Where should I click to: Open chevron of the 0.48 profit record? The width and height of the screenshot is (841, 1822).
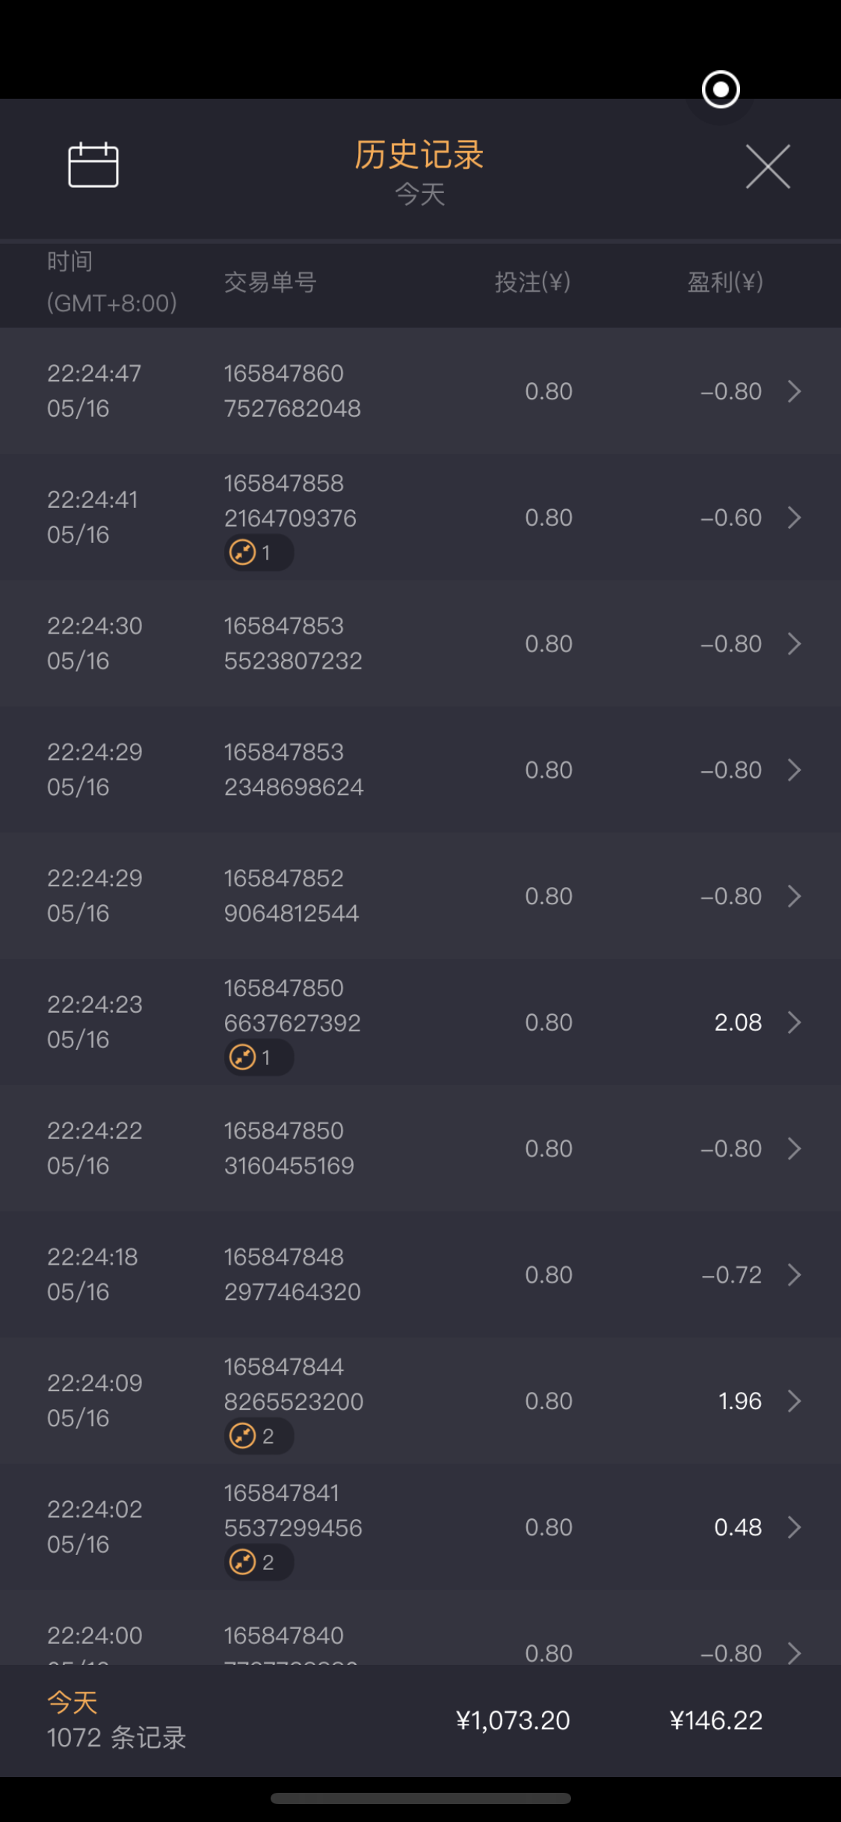(x=795, y=1527)
